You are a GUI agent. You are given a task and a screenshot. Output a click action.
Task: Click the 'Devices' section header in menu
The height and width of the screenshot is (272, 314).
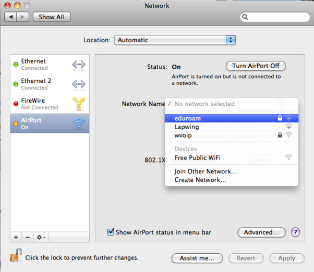pos(186,149)
